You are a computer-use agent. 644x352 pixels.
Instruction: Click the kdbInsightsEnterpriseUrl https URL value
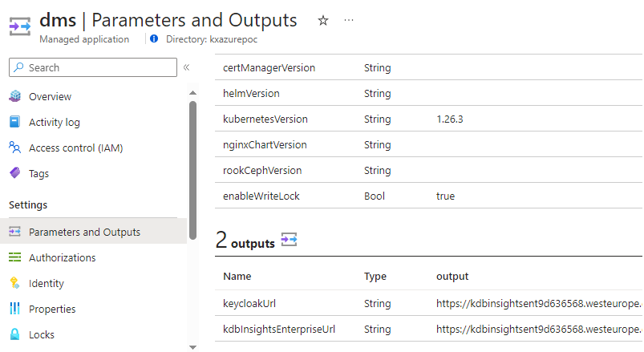pyautogui.click(x=539, y=330)
